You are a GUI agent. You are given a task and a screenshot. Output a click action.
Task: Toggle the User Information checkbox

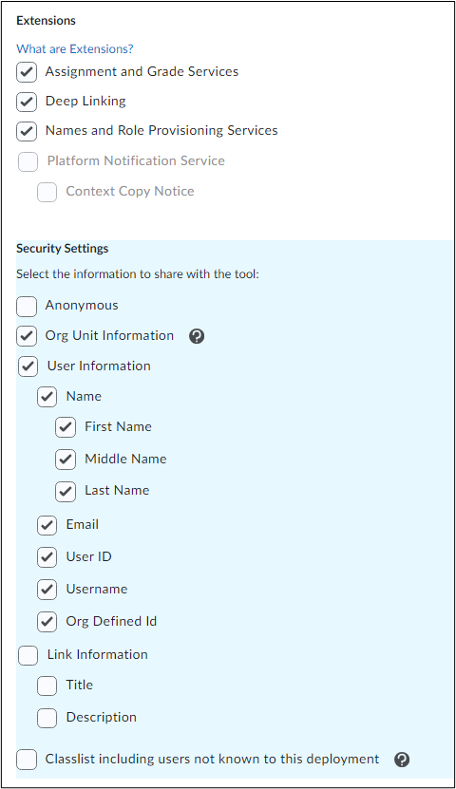click(x=28, y=366)
